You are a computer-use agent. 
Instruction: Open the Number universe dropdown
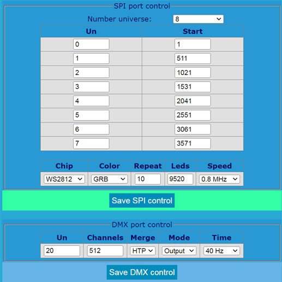pyautogui.click(x=198, y=19)
